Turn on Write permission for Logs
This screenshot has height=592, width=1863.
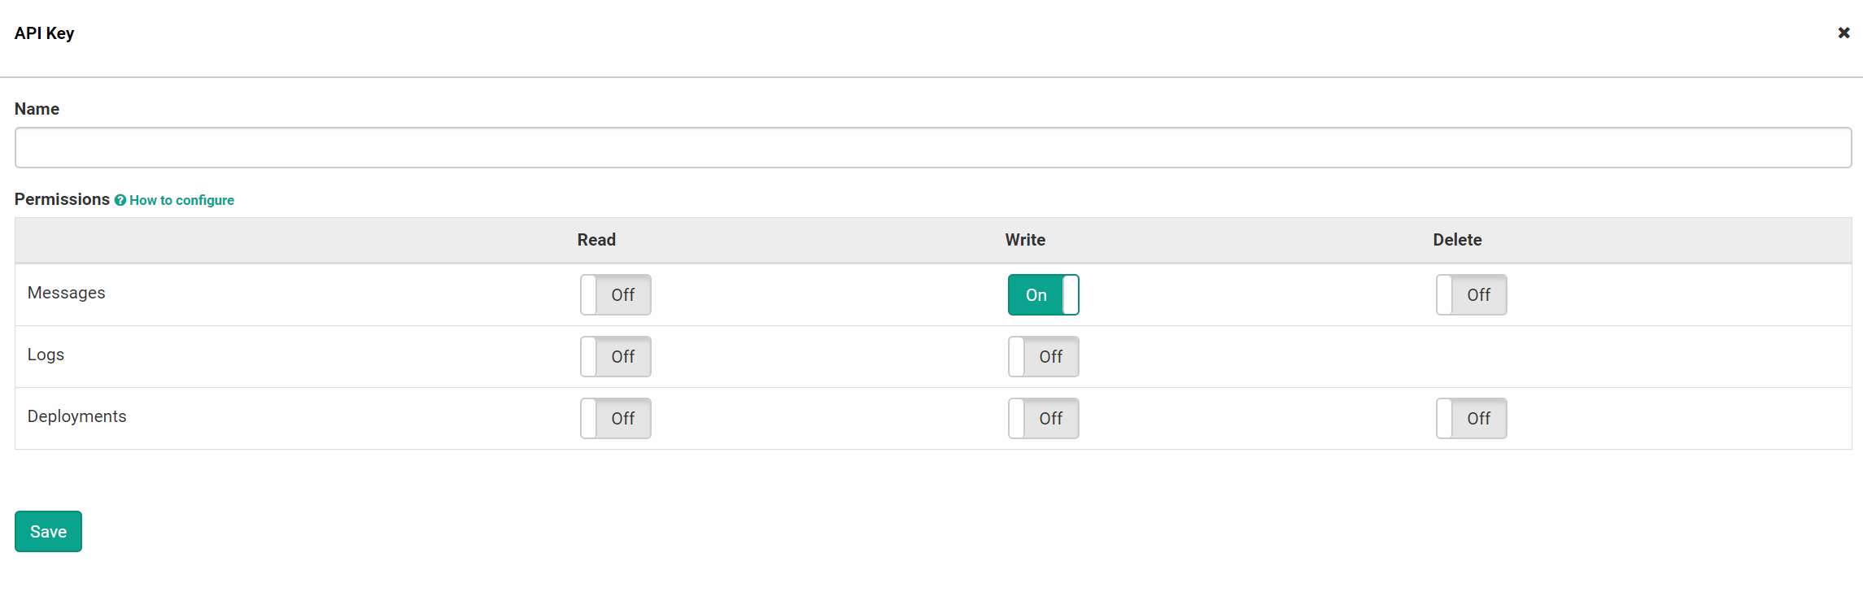click(x=1044, y=356)
